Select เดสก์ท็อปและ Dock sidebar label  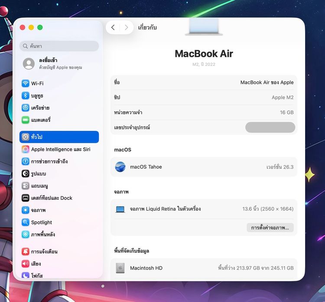[x=52, y=198]
